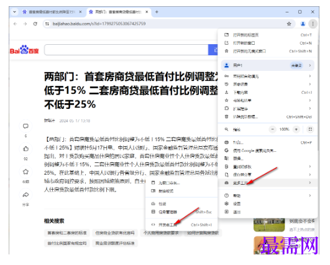Switch to the first Baidu browser tab
Screen dimensions: 330x265
click(x=52, y=12)
